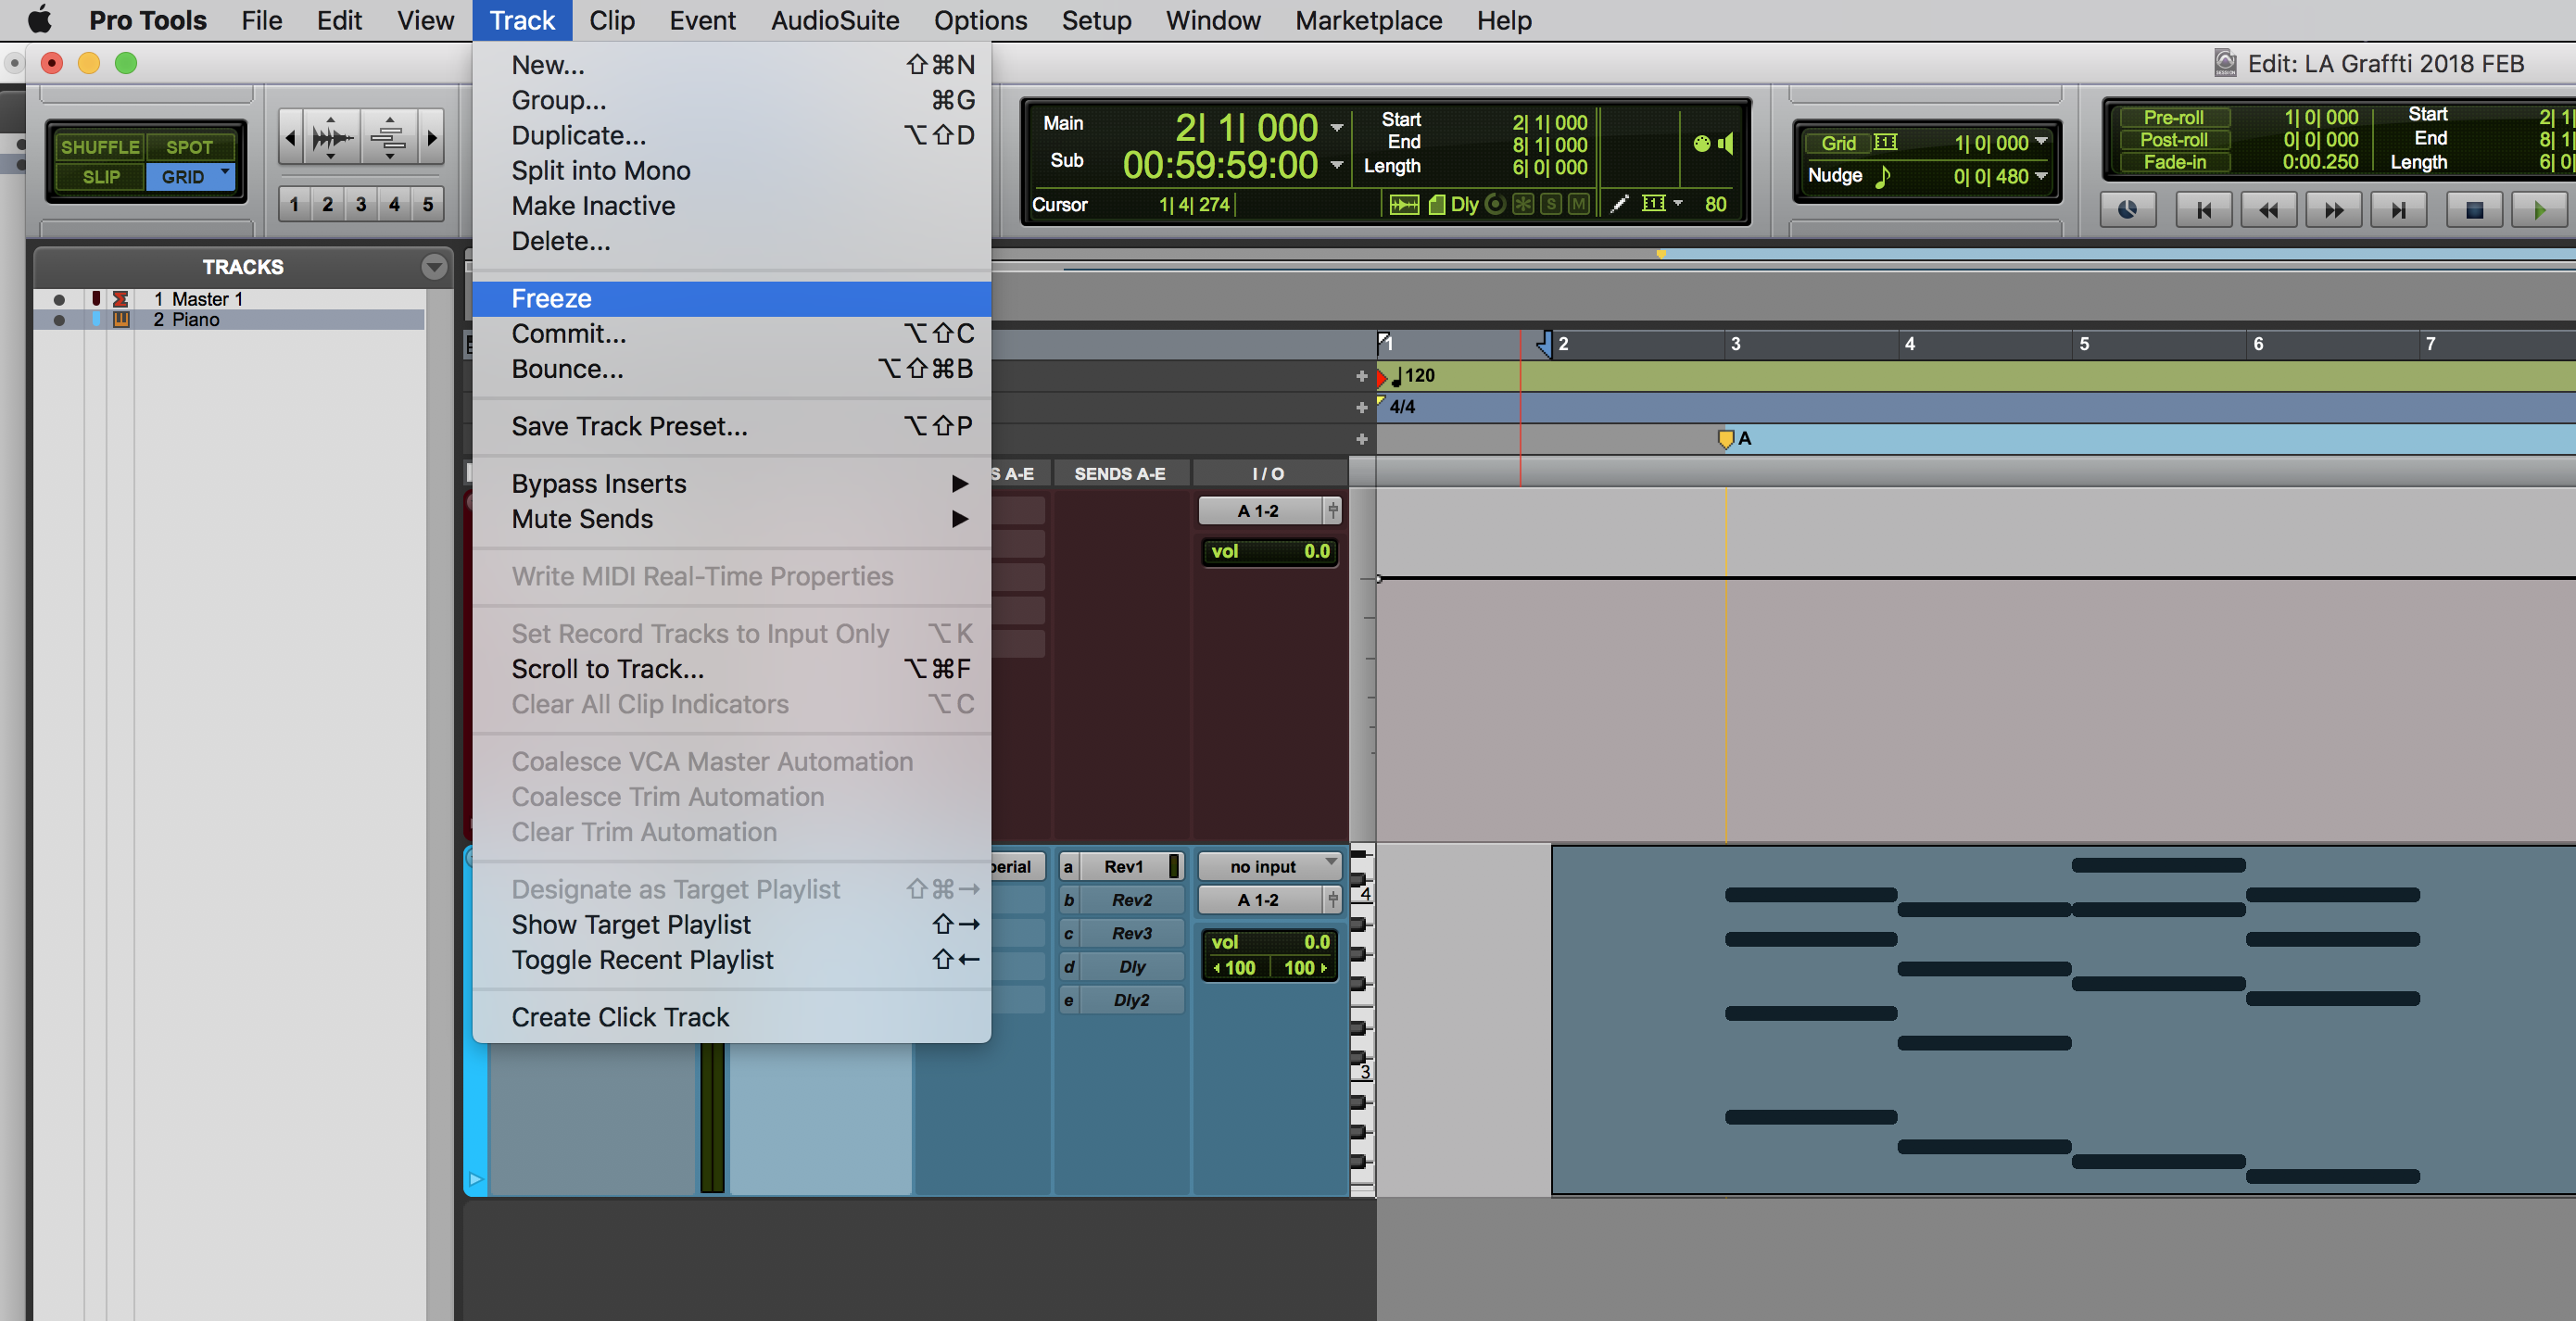Click the MIDI note zoom button
The width and height of the screenshot is (2576, 1321).
pos(388,137)
